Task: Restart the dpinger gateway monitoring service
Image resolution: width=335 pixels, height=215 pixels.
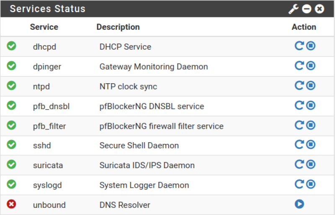Action: click(299, 66)
